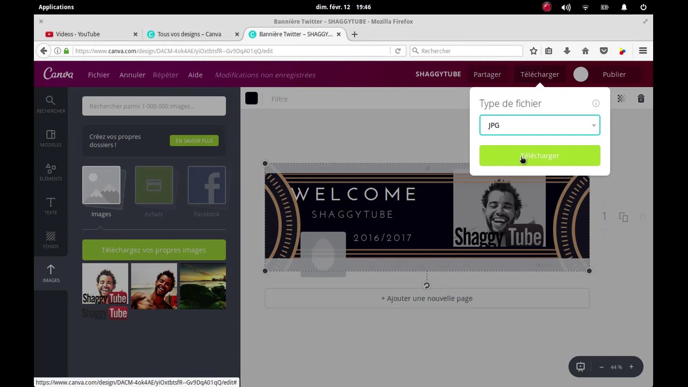
Task: Click the user avatar circle
Action: 580,74
